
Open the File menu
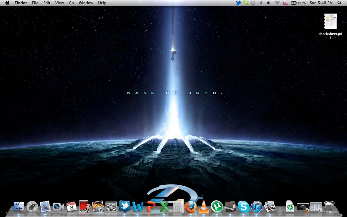coord(35,3)
